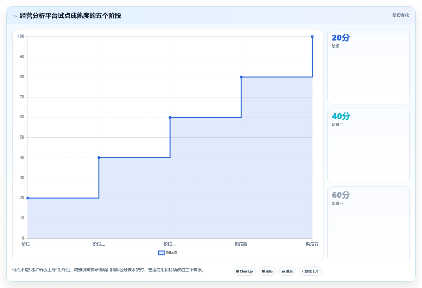Click the Chart.js tag button
Viewport: 422px width, 288px height.
[244, 271]
